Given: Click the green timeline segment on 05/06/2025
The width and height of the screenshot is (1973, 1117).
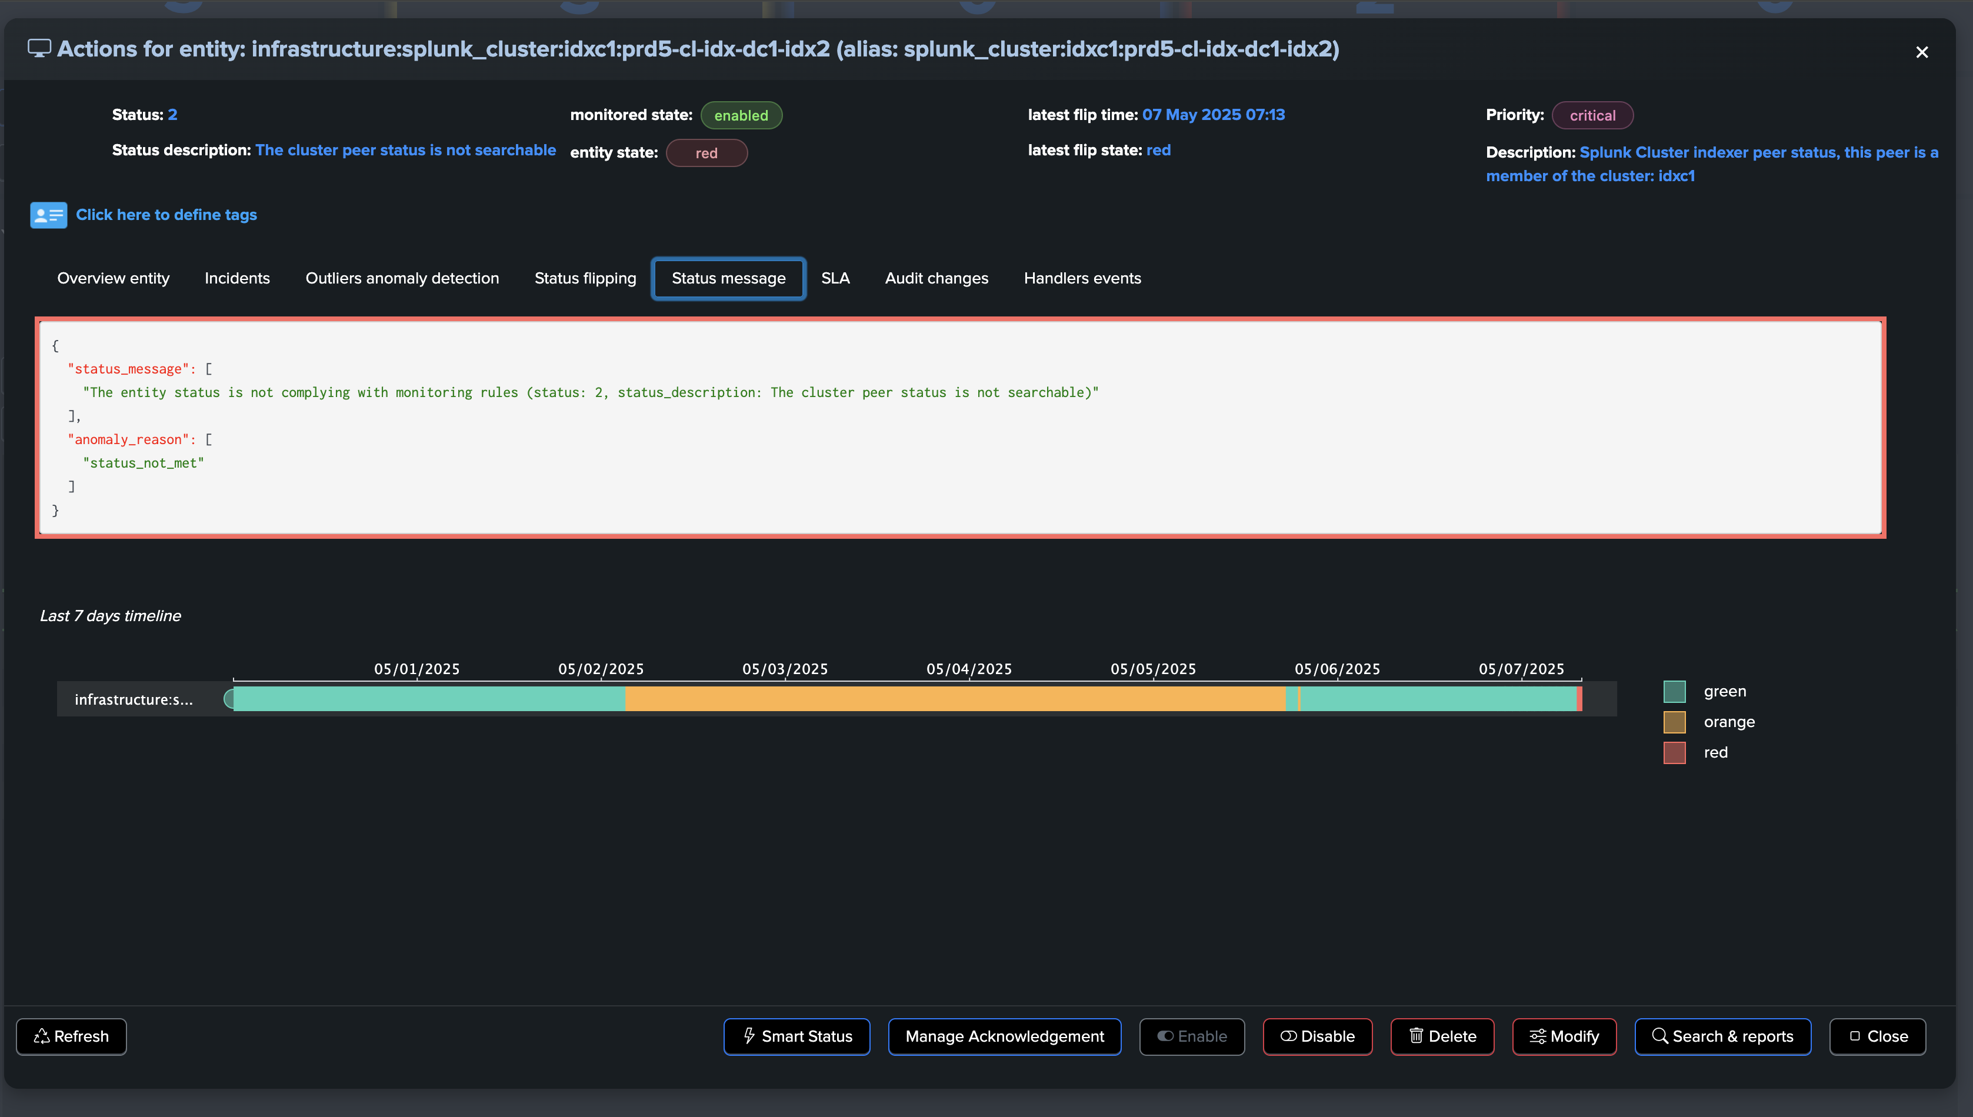Looking at the screenshot, I should pyautogui.click(x=1438, y=699).
